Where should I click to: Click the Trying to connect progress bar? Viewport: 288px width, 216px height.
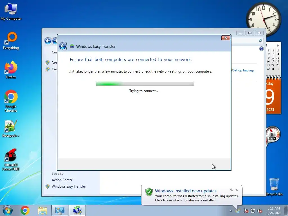[145, 83]
